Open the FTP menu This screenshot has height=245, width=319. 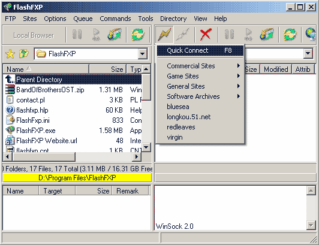(10, 19)
